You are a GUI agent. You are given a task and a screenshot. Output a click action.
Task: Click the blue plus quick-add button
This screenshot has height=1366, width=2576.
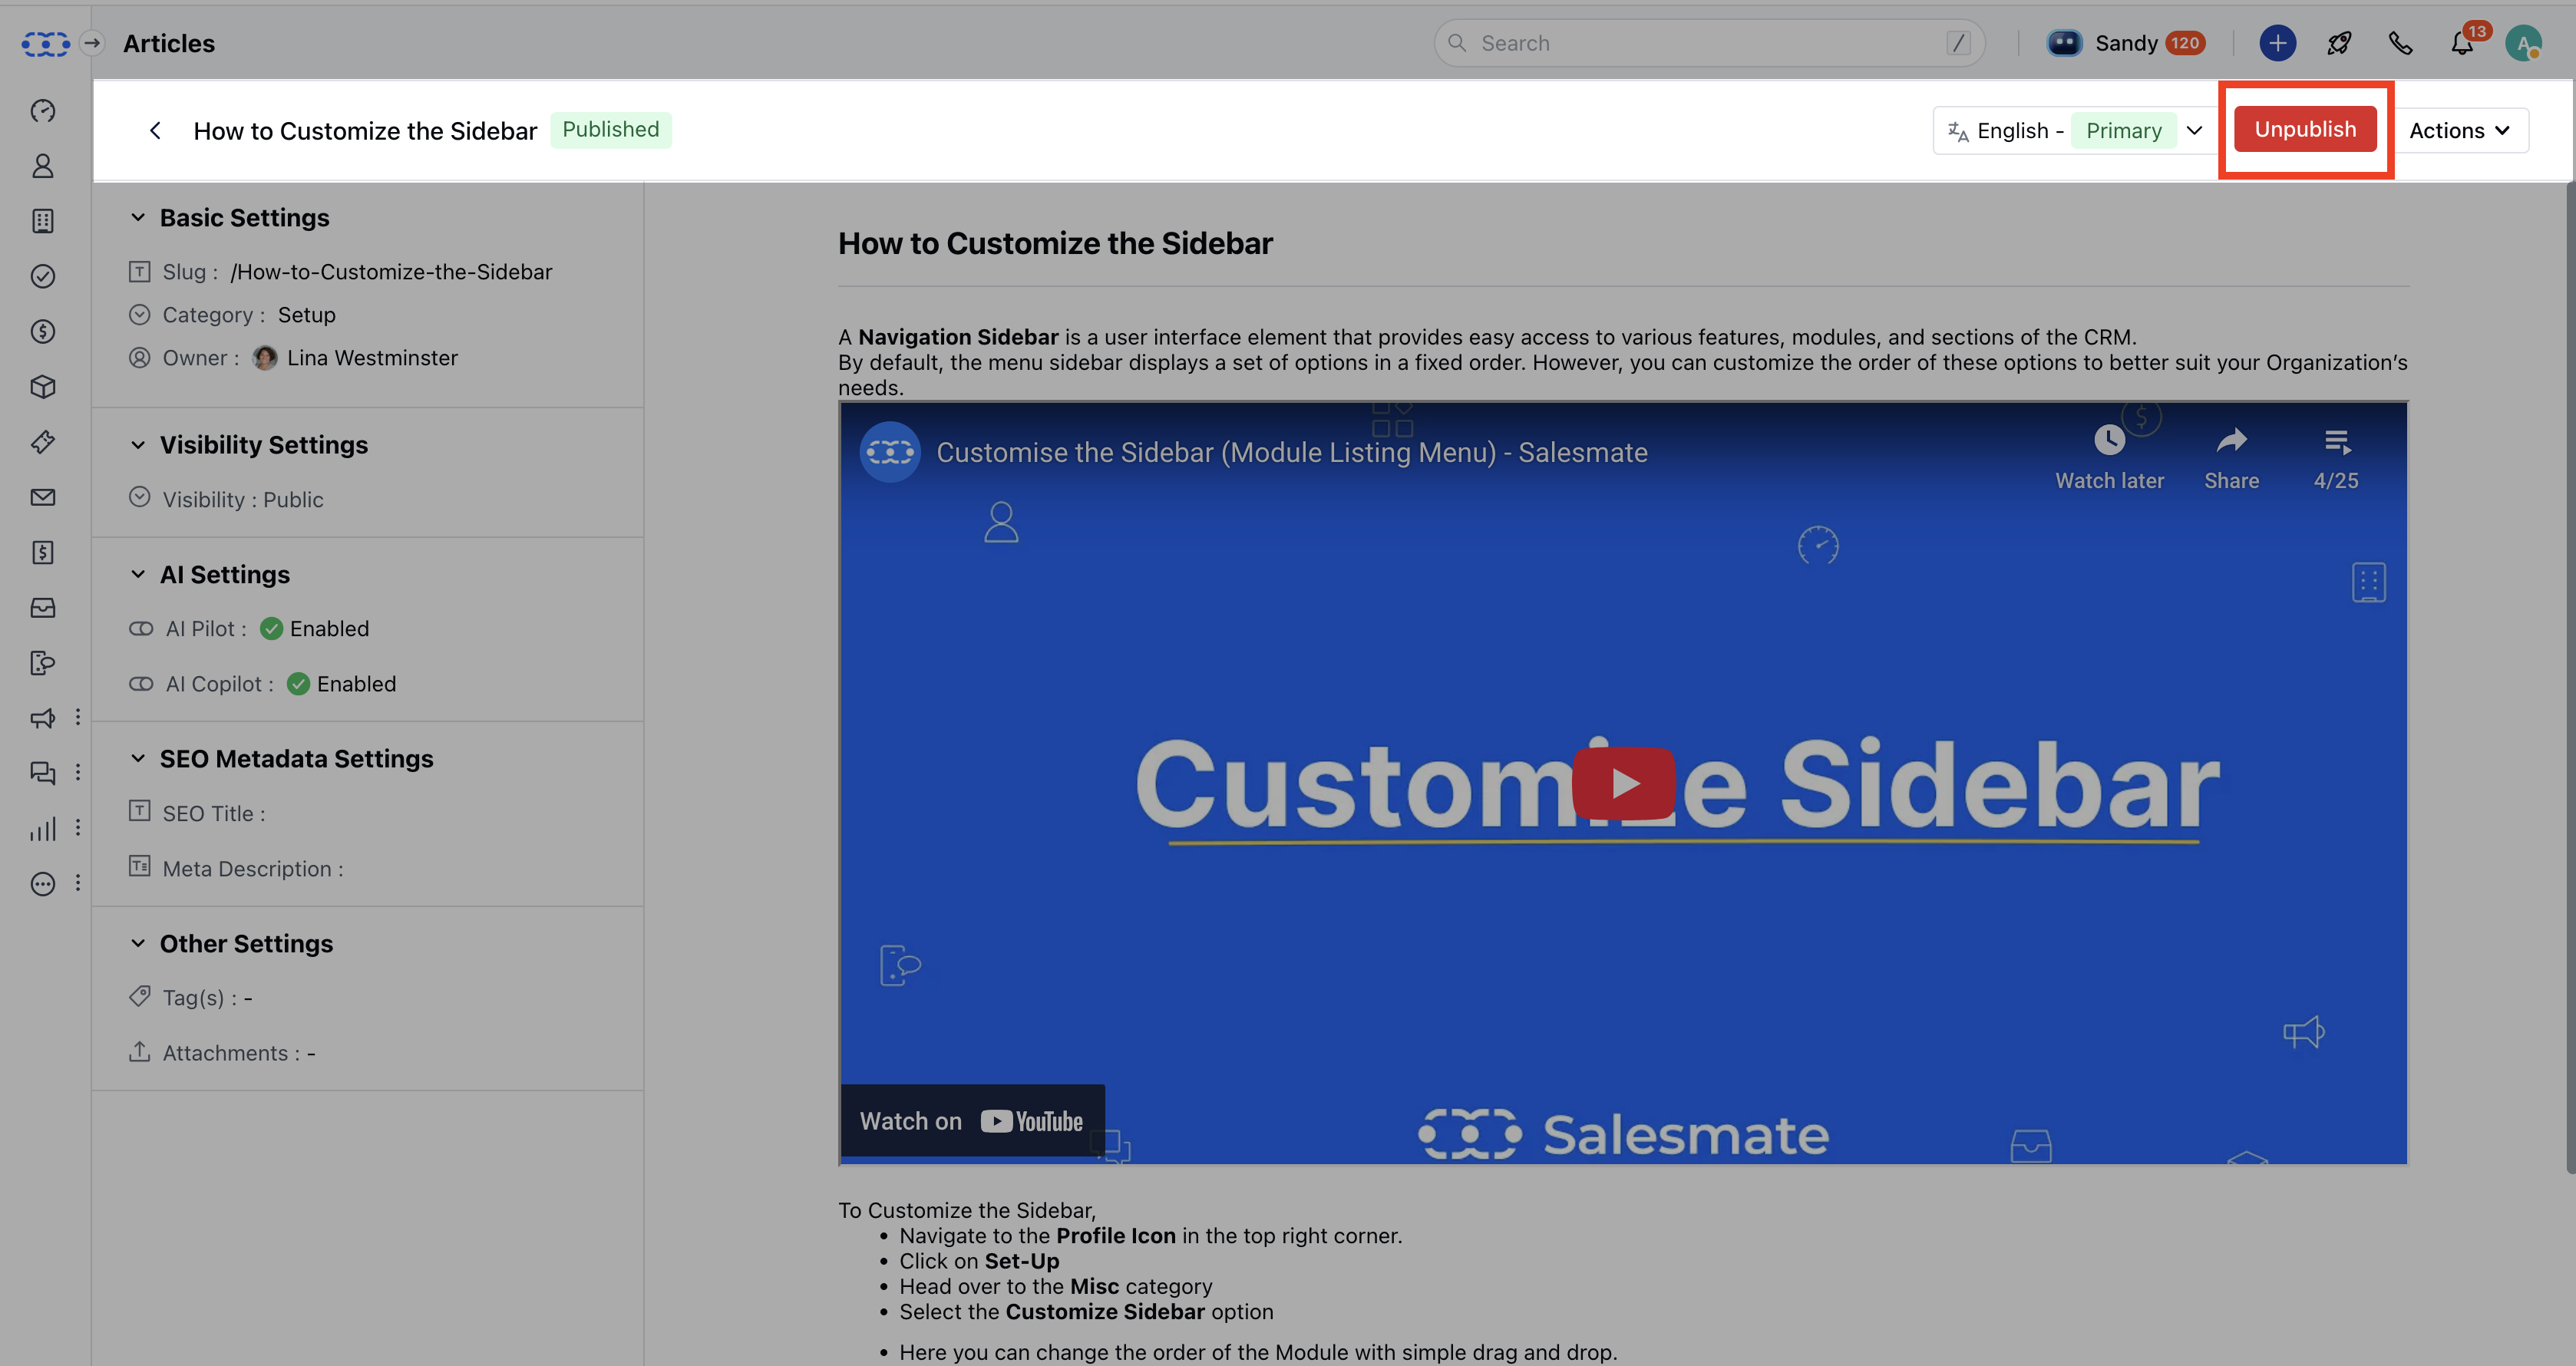2277,43
